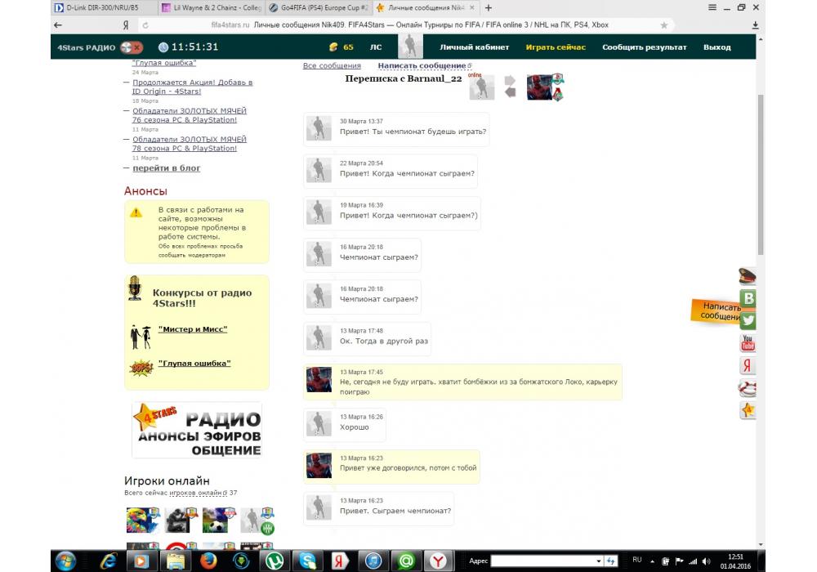The height and width of the screenshot is (572, 817).
Task: Open the YouTube icon in the side panel
Action: tap(748, 342)
